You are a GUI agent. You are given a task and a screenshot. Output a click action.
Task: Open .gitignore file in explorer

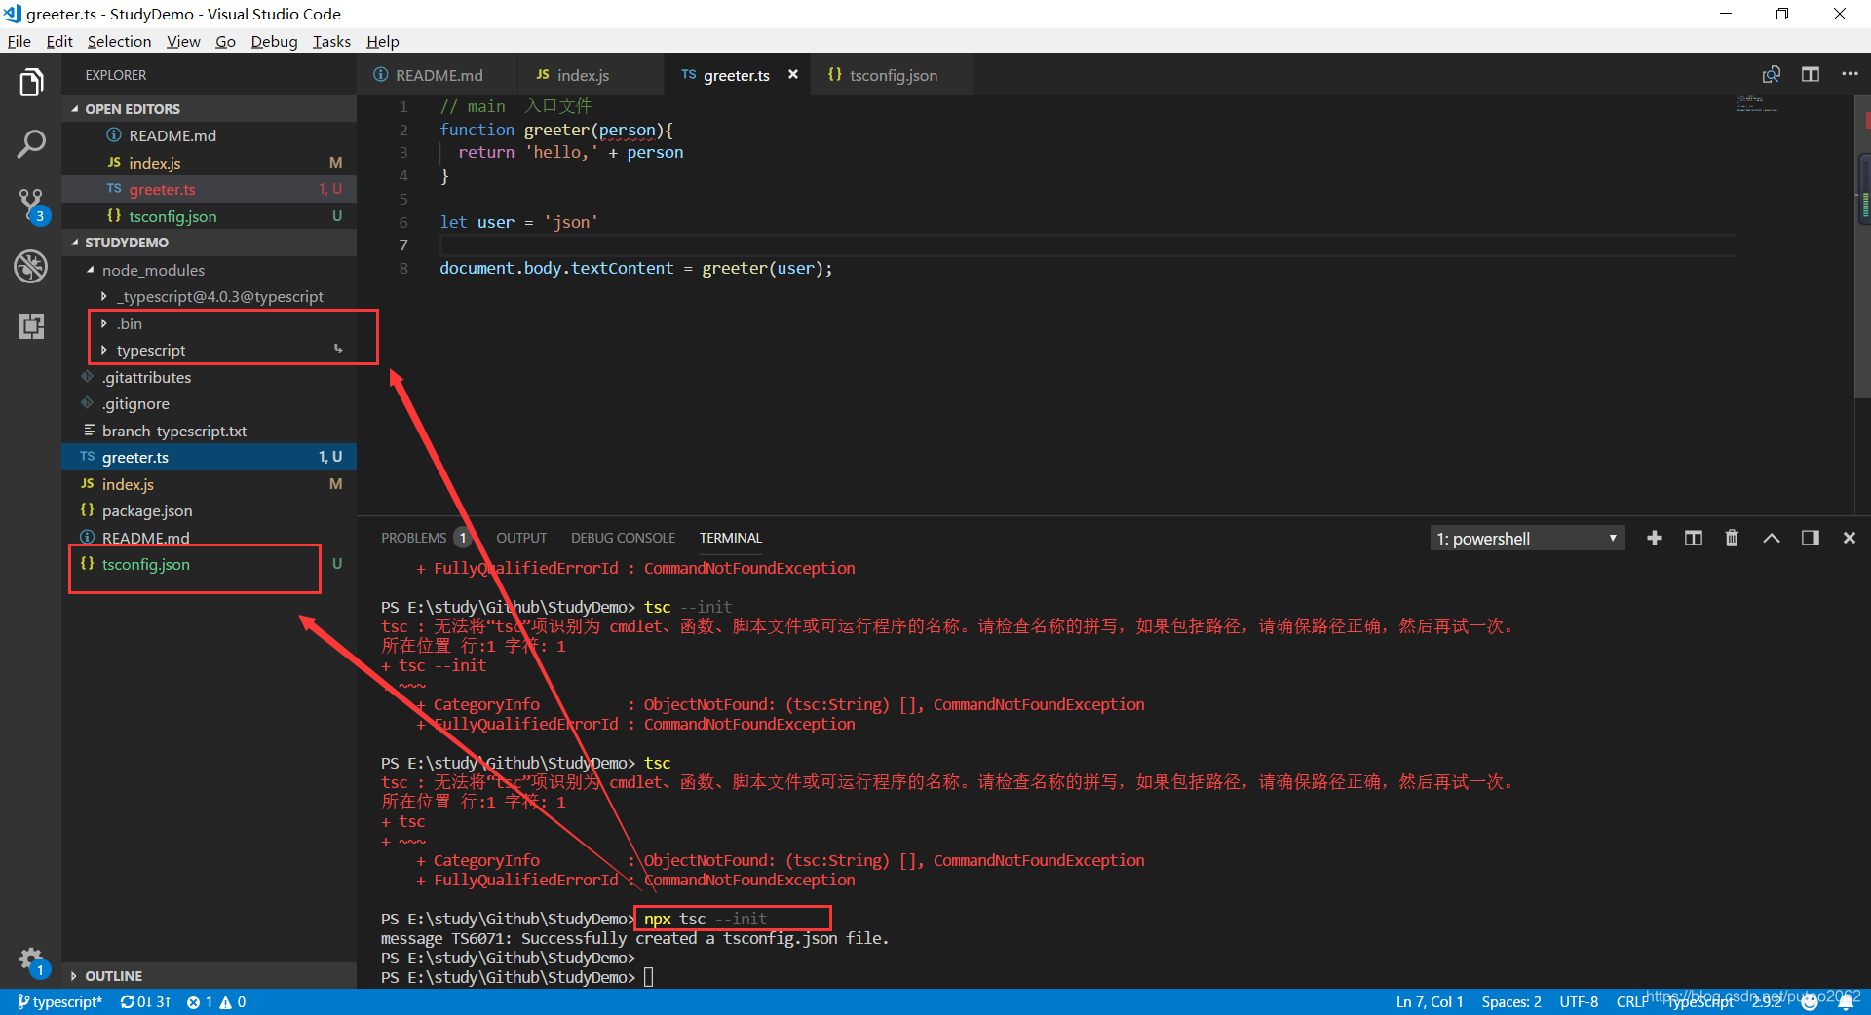(210, 403)
